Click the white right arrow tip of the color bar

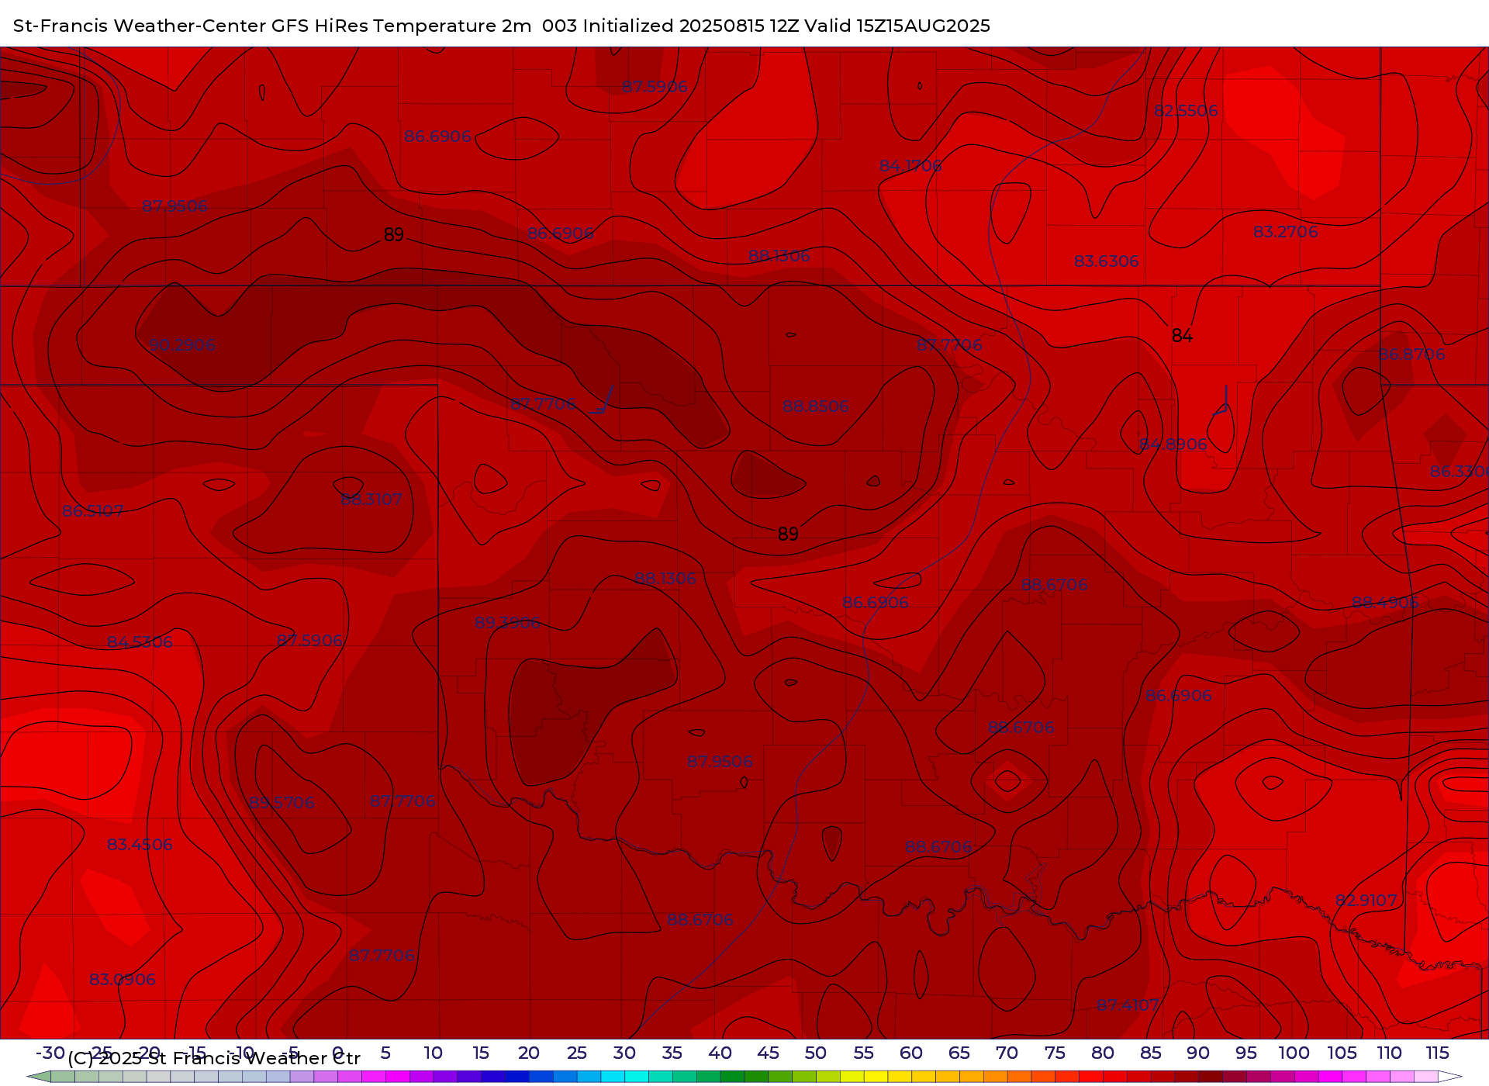click(x=1450, y=1077)
